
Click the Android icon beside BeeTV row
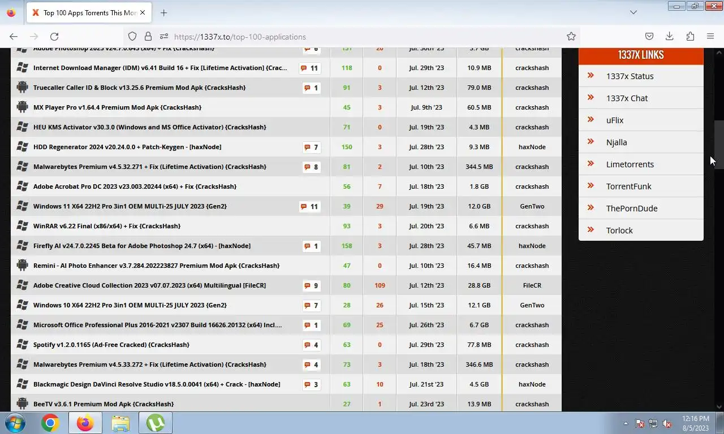pyautogui.click(x=22, y=403)
